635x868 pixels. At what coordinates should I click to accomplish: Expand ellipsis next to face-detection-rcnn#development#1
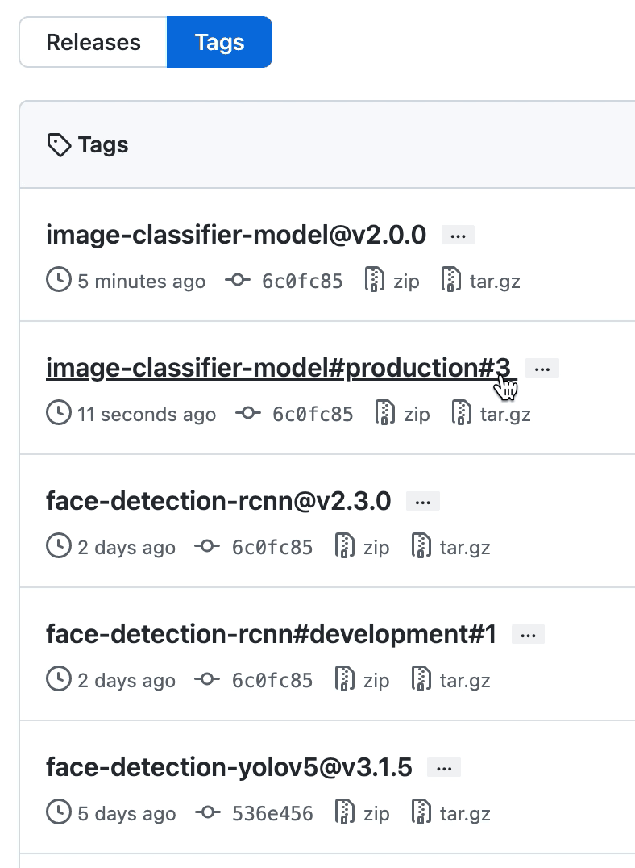pyautogui.click(x=529, y=635)
